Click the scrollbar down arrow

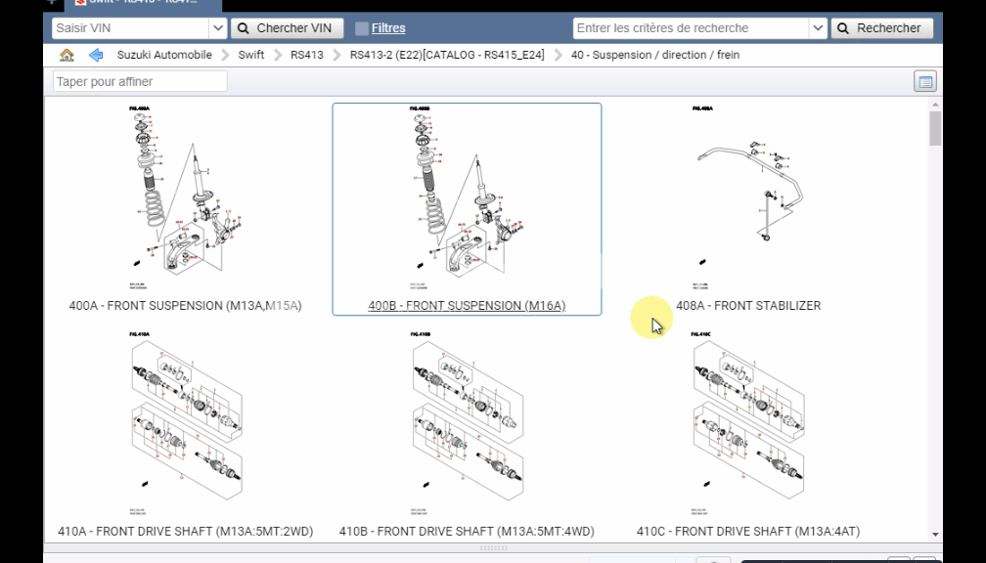coord(935,534)
